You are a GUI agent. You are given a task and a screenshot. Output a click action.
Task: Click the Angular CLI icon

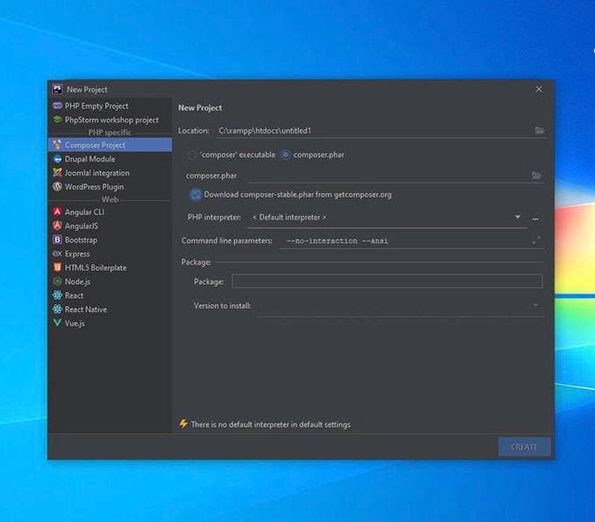click(57, 212)
